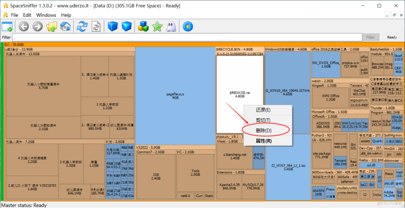
Task: Open the Help menu
Action: tap(66, 15)
